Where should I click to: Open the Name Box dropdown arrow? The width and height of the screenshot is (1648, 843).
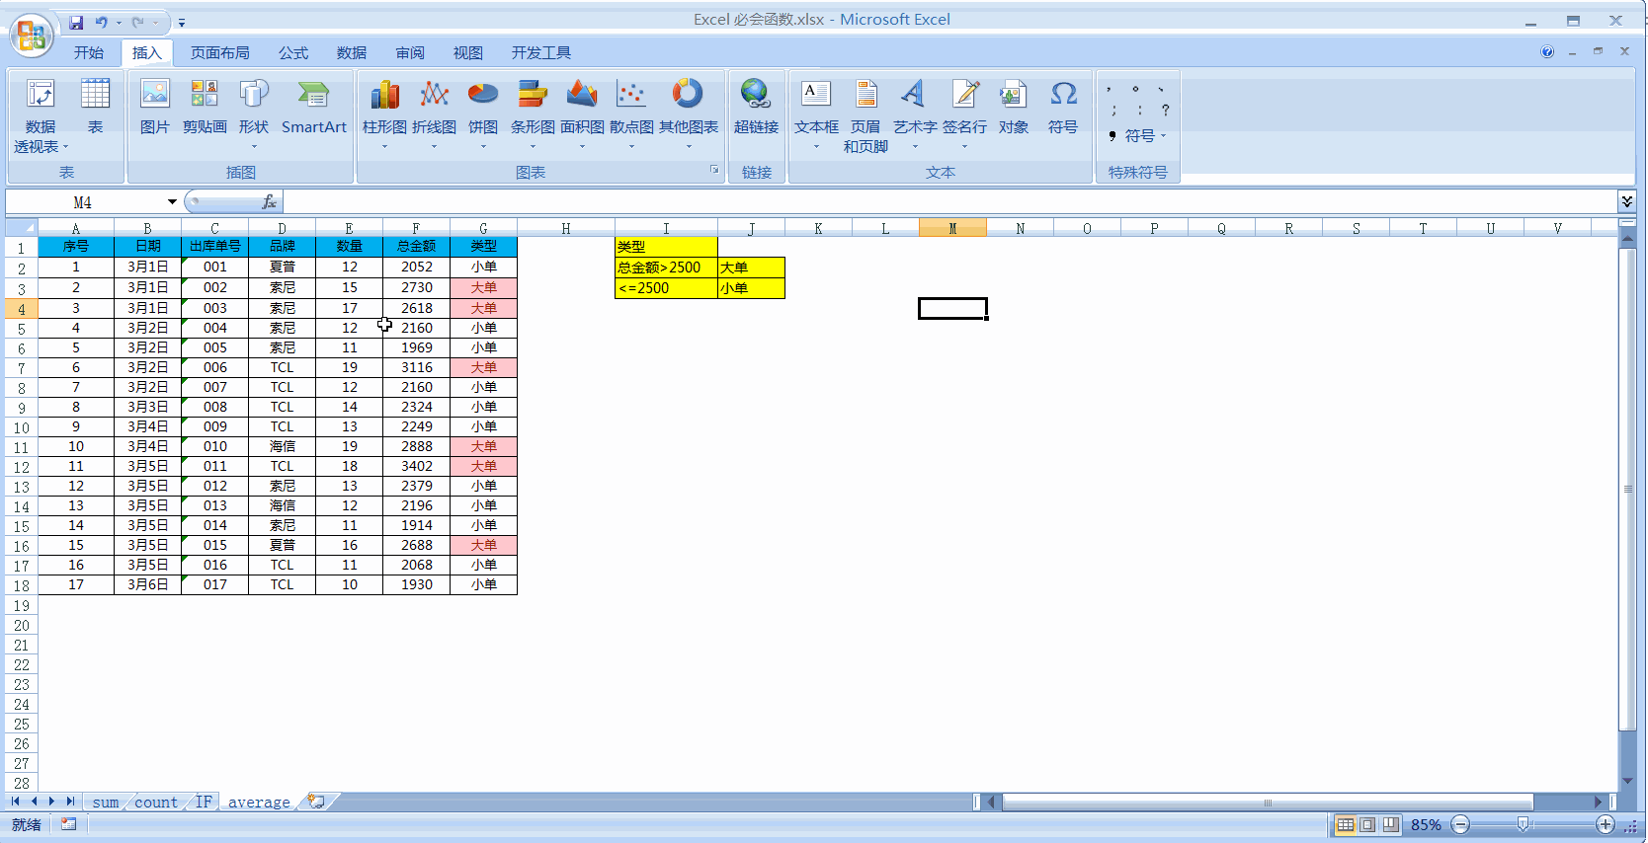coord(172,202)
